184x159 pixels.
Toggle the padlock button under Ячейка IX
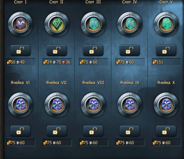pyautogui.click(x=130, y=131)
